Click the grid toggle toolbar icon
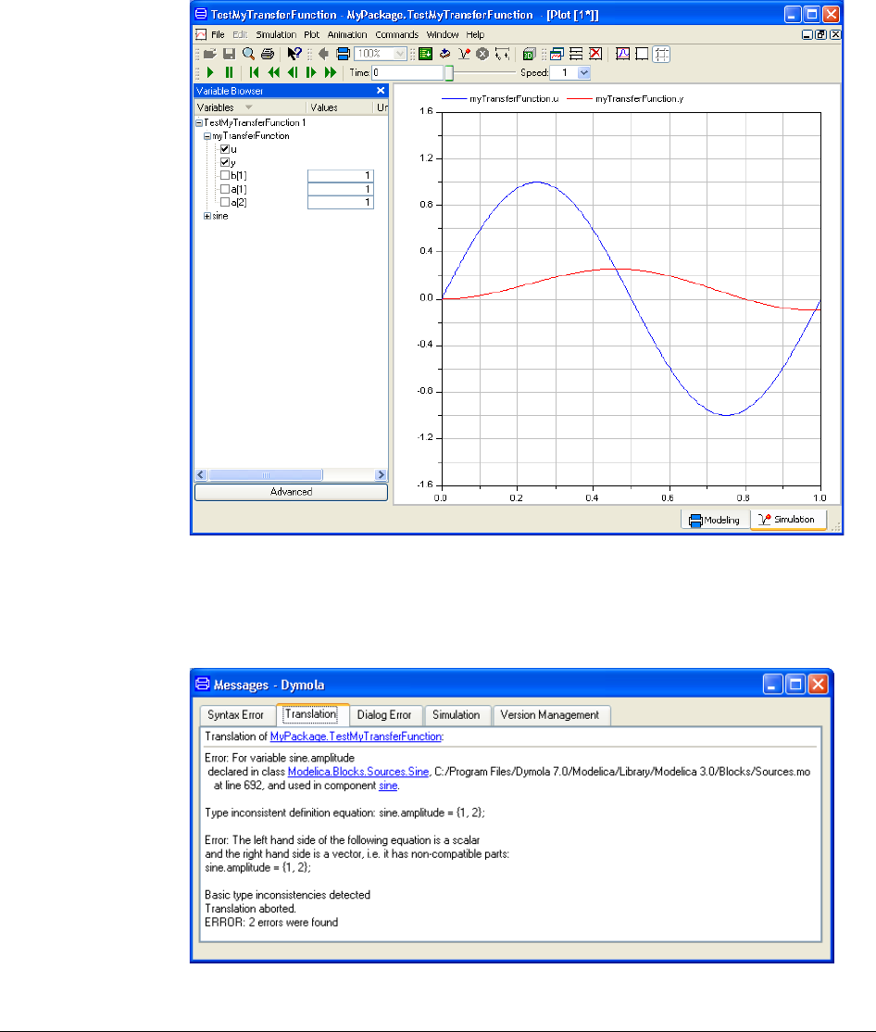This screenshot has width=876, height=1032. pyautogui.click(x=661, y=54)
